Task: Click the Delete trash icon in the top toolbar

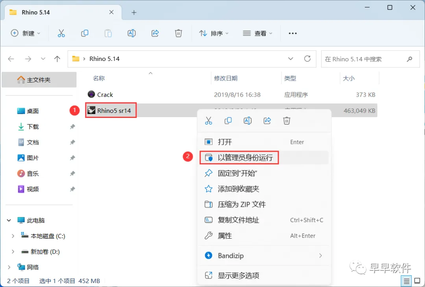Action: point(178,33)
